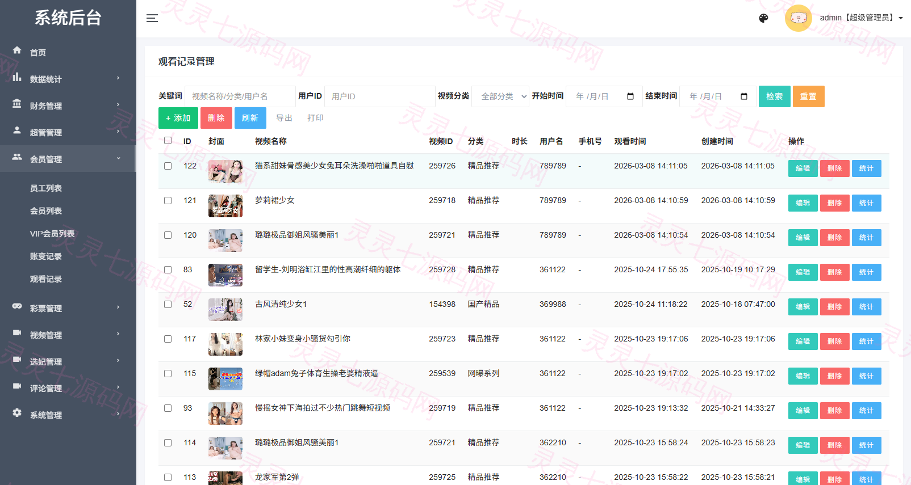Open the VIP会员列表 submenu item
This screenshot has width=911, height=485.
[52, 234]
